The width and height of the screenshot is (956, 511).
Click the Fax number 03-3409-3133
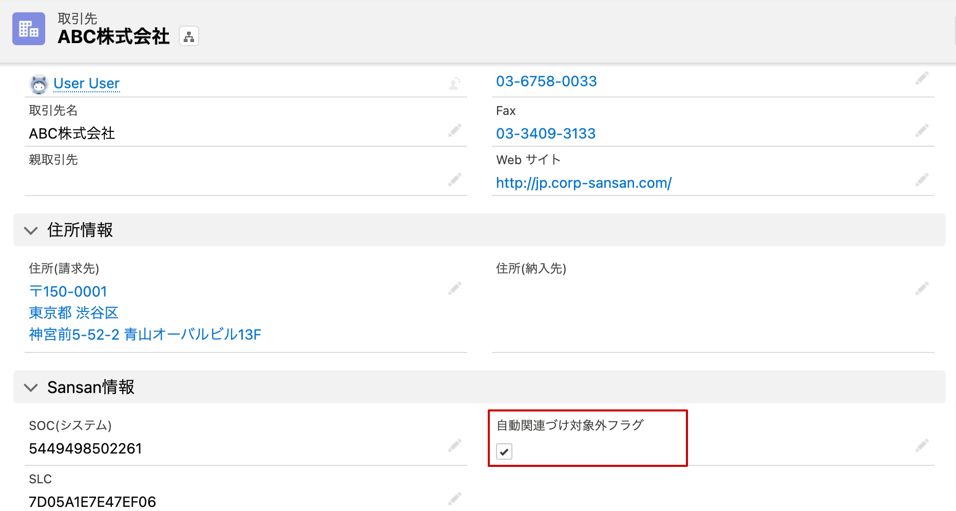pos(545,133)
